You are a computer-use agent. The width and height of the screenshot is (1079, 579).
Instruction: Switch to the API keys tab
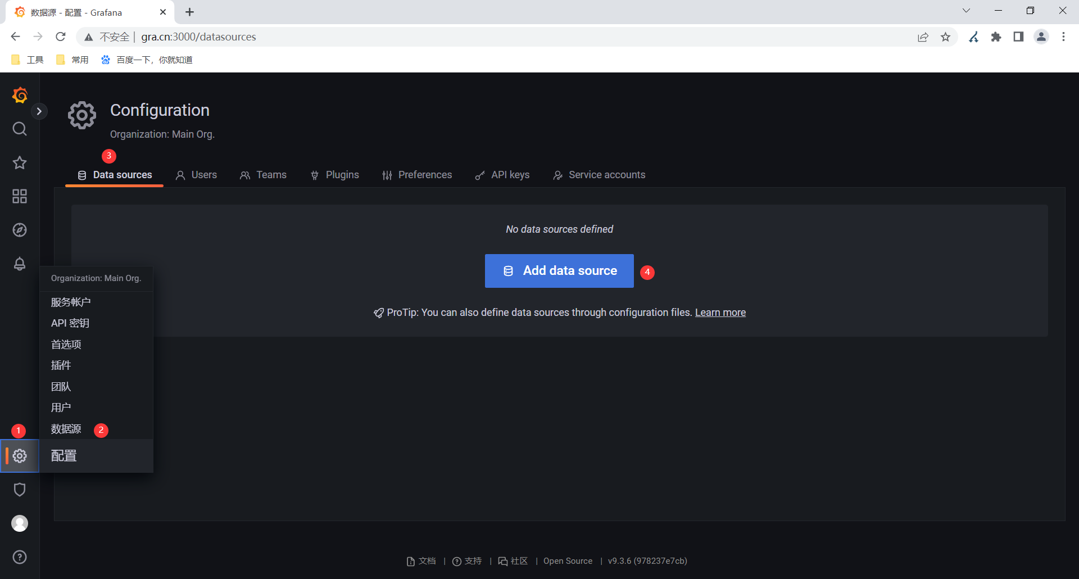point(502,175)
